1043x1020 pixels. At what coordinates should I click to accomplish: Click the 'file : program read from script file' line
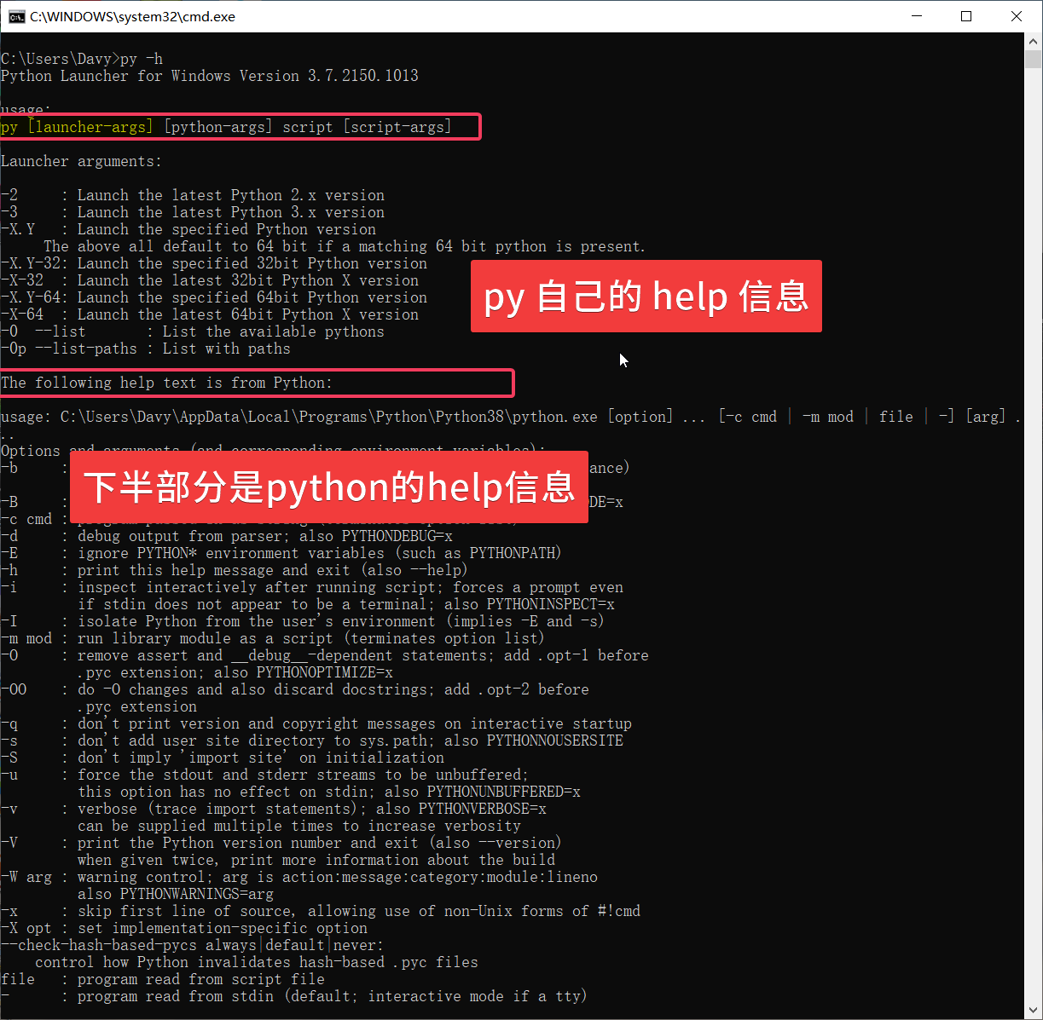pyautogui.click(x=163, y=979)
